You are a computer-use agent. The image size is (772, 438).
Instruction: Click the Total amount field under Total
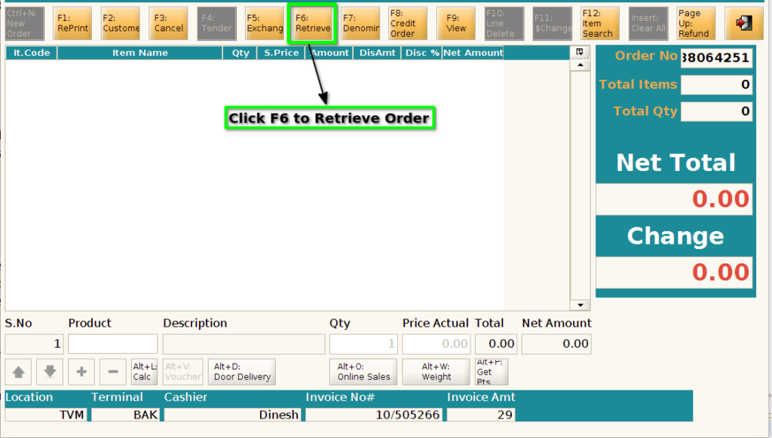496,344
